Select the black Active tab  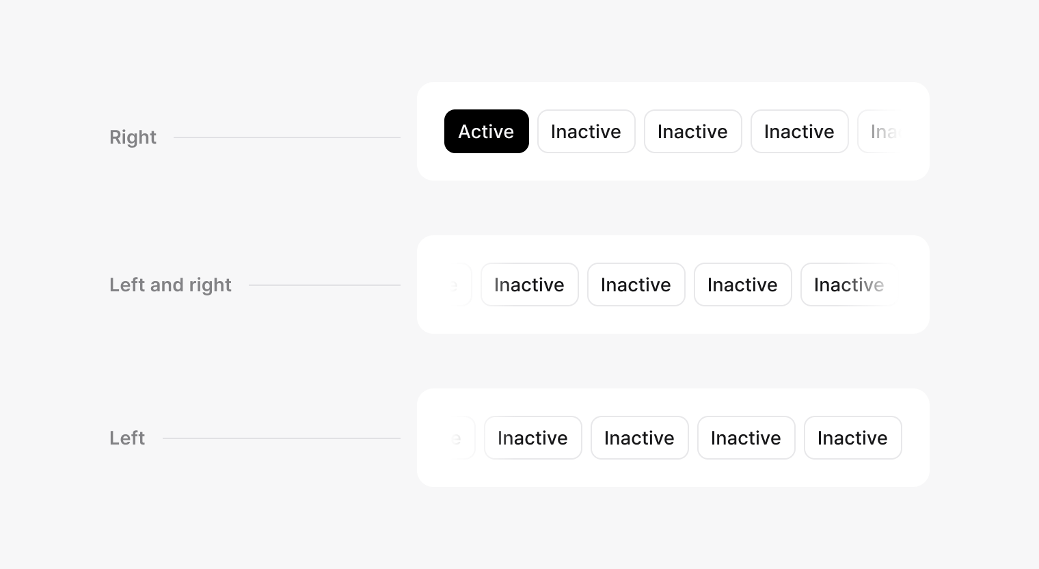point(486,131)
